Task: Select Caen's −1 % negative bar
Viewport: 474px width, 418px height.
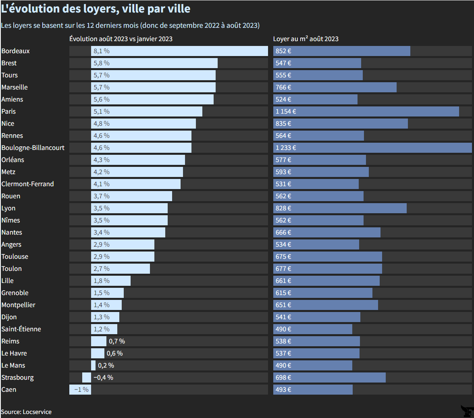Action: pyautogui.click(x=80, y=390)
